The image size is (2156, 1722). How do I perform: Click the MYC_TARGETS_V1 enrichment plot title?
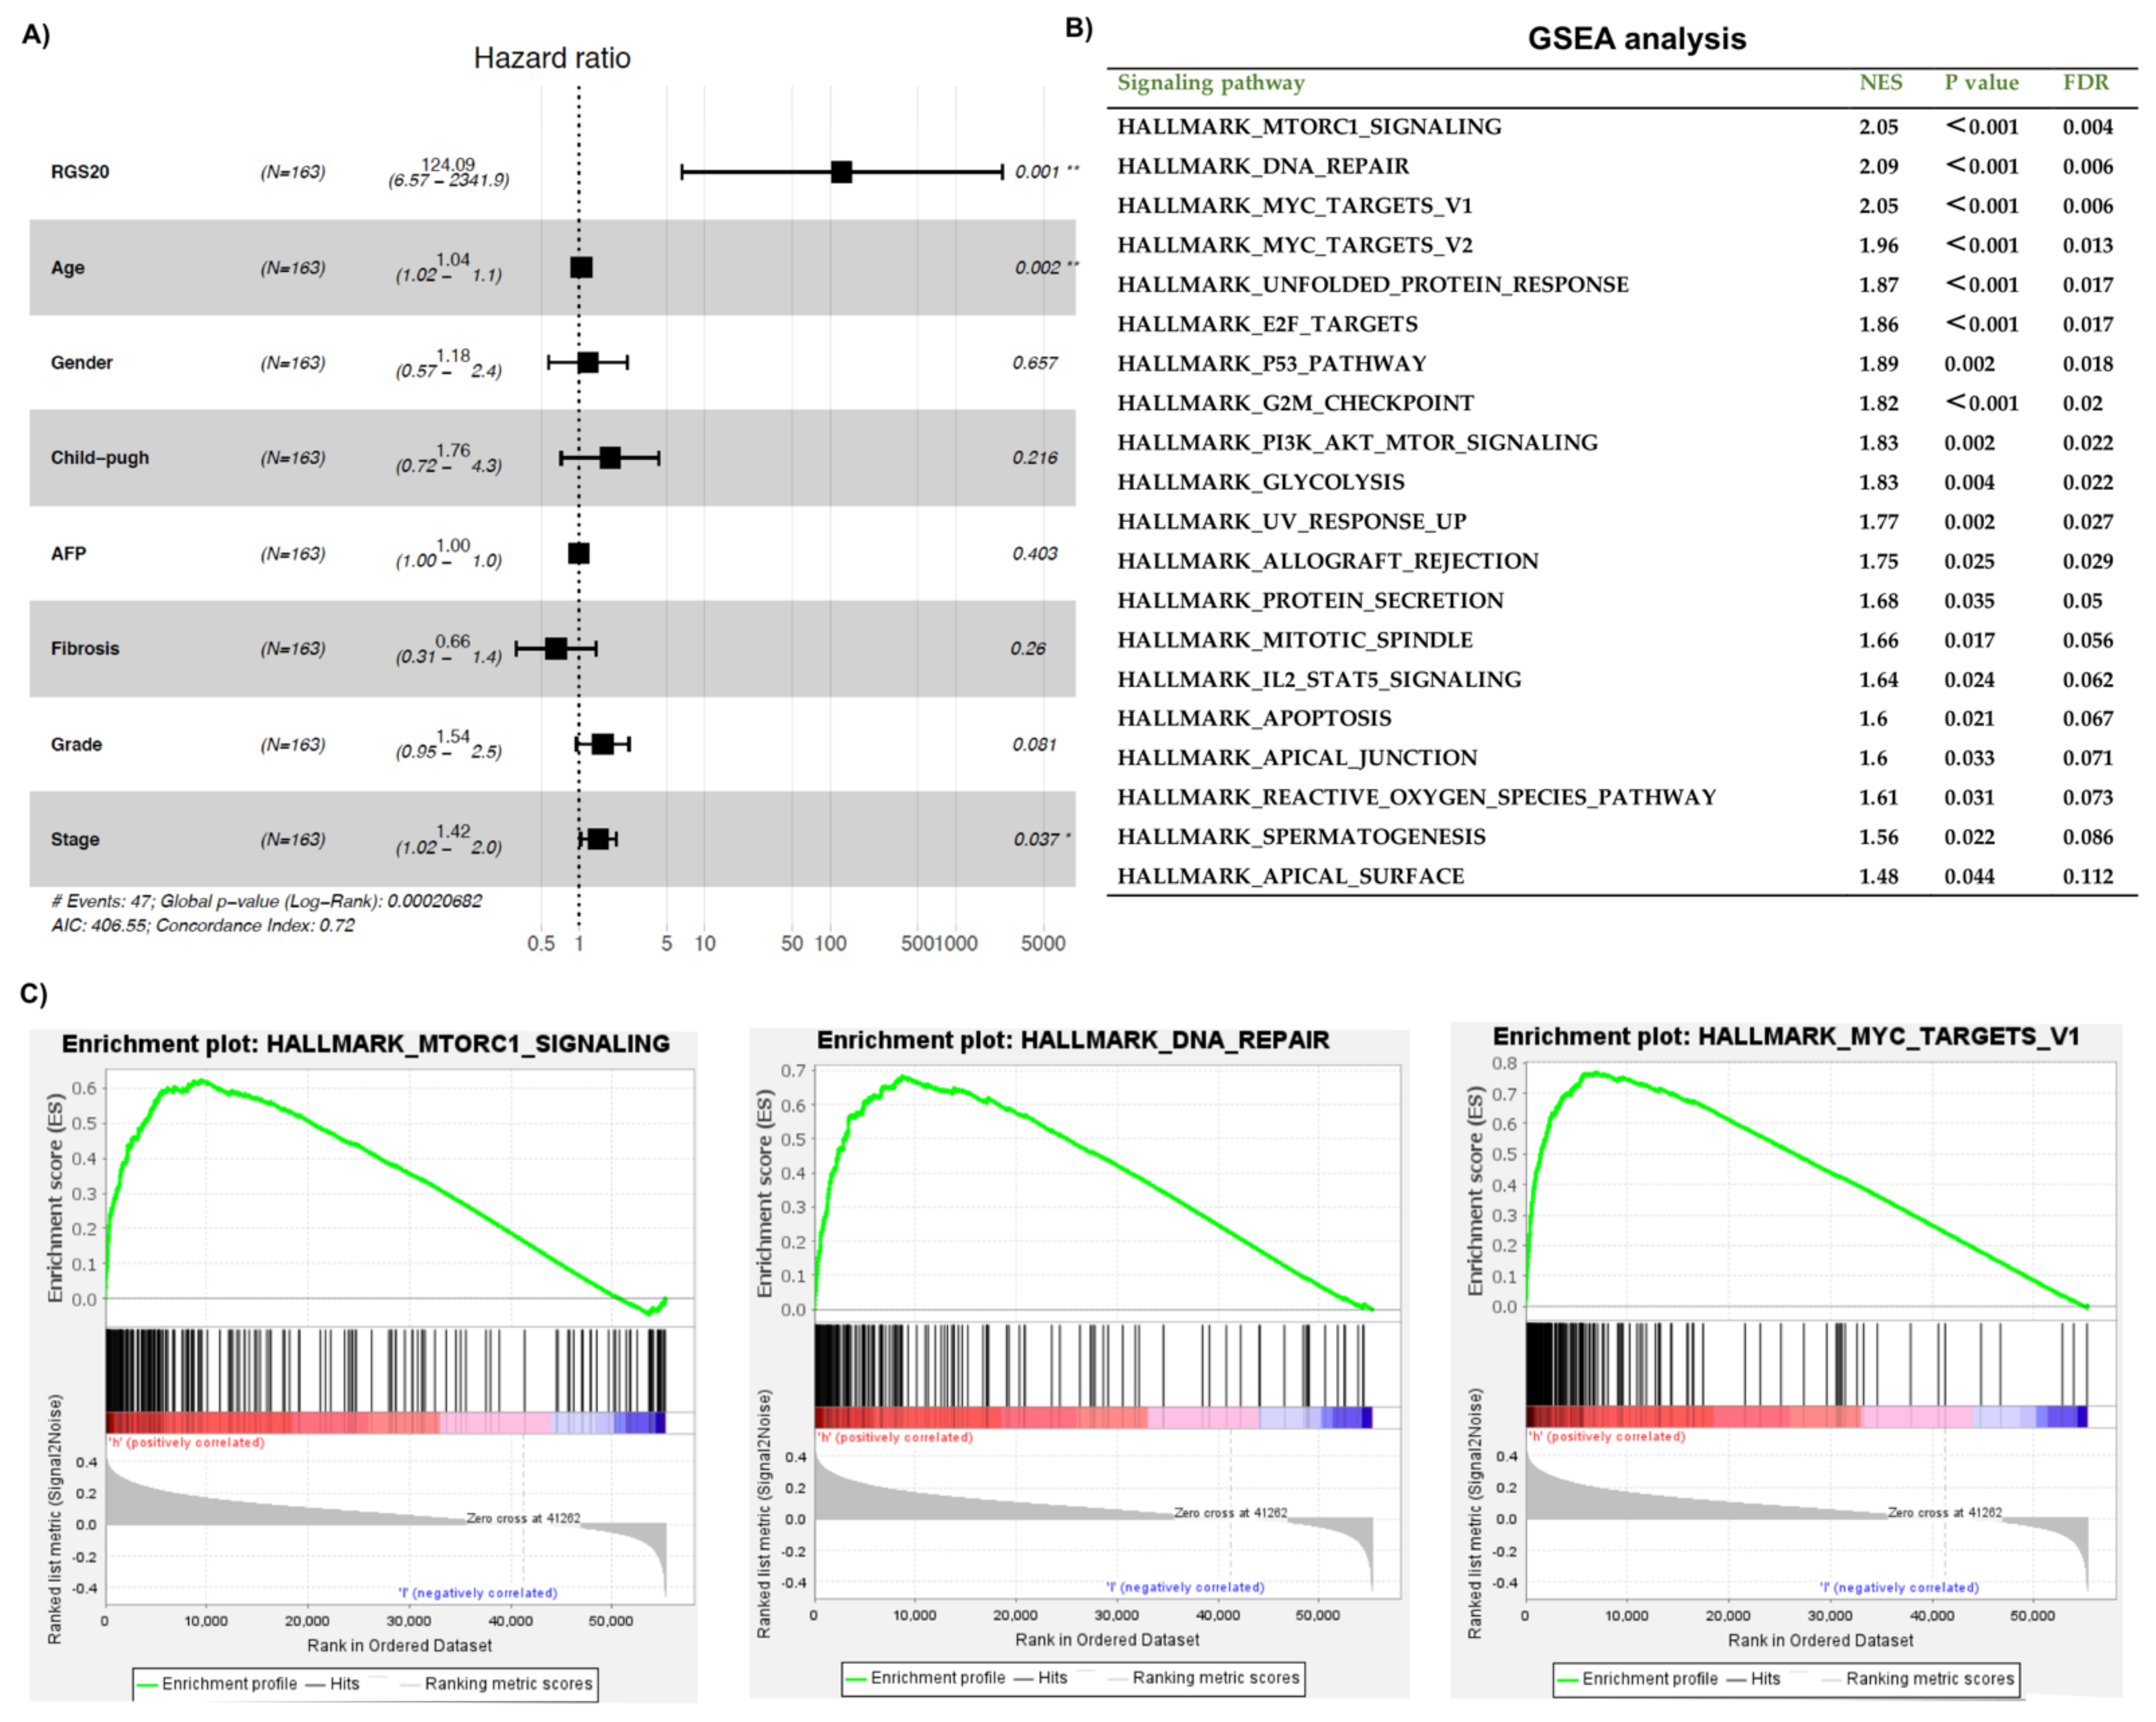(x=1785, y=1037)
